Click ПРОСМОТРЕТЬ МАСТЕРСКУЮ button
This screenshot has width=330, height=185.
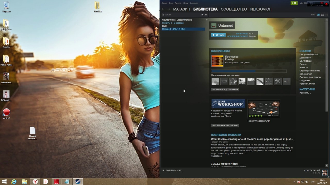tap(225, 125)
